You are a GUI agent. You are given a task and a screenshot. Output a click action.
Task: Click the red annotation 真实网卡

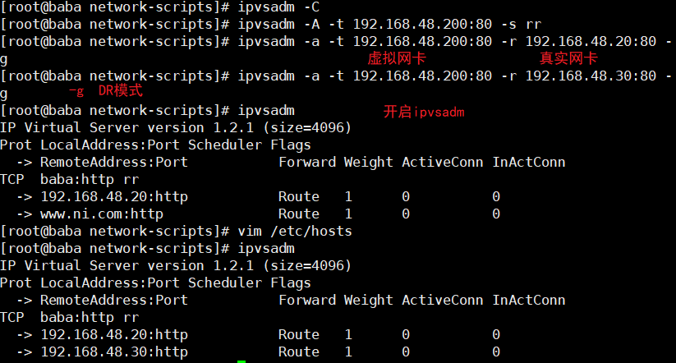tap(568, 58)
